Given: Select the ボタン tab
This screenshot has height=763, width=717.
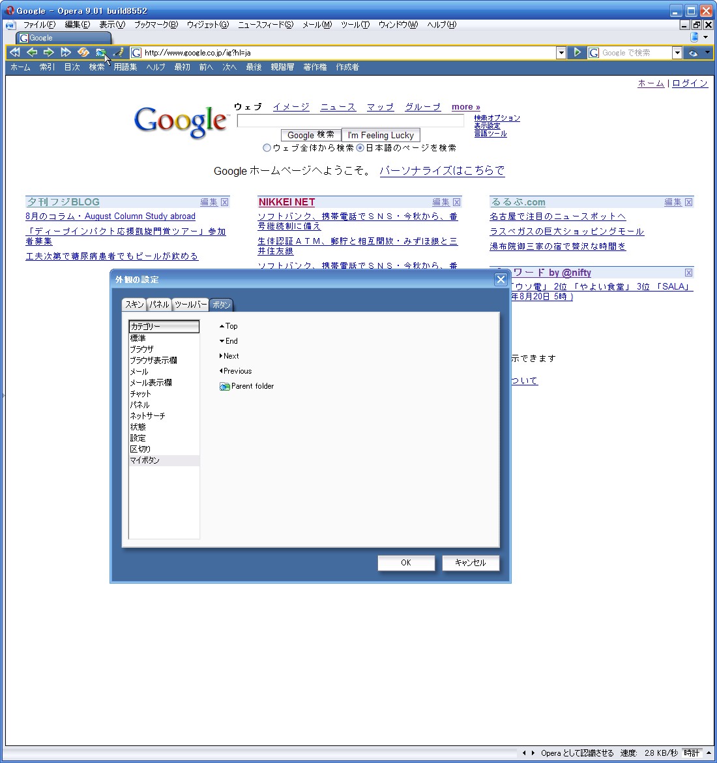Looking at the screenshot, I should click(x=221, y=305).
